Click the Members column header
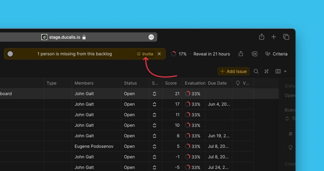 point(84,83)
